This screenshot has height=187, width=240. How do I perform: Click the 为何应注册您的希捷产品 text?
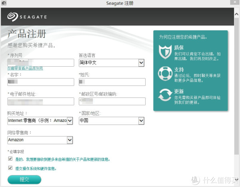[183, 37]
